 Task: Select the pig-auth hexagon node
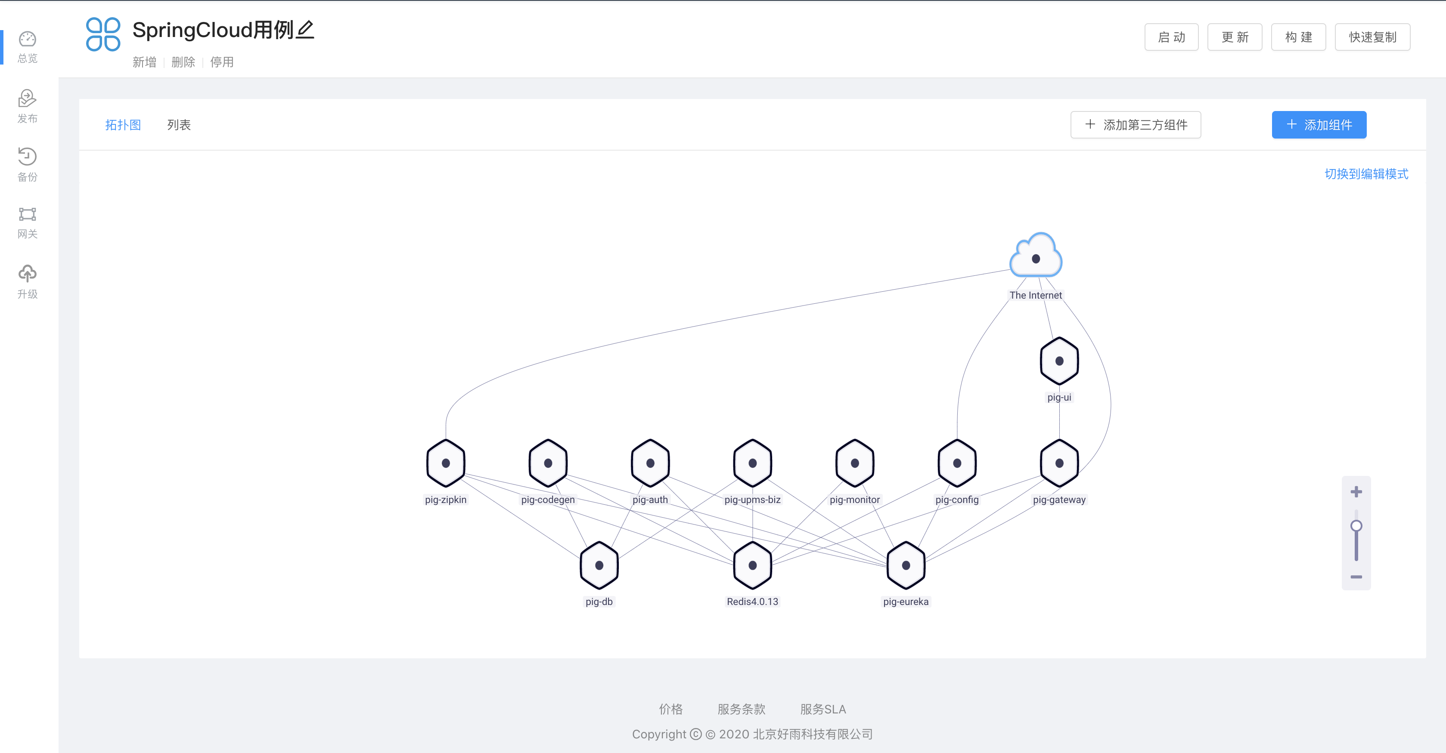click(651, 463)
